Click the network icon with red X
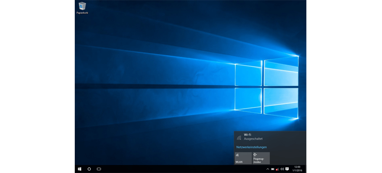The height and width of the screenshot is (173, 382). pyautogui.click(x=277, y=169)
